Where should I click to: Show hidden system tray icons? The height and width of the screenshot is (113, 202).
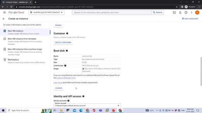(x=157, y=110)
